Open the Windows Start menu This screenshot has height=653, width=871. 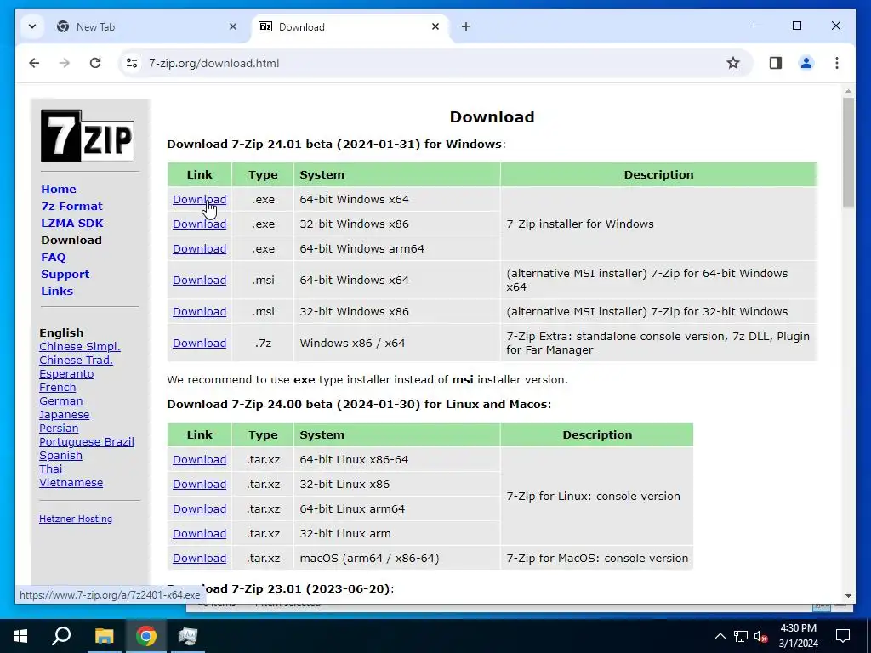20,636
